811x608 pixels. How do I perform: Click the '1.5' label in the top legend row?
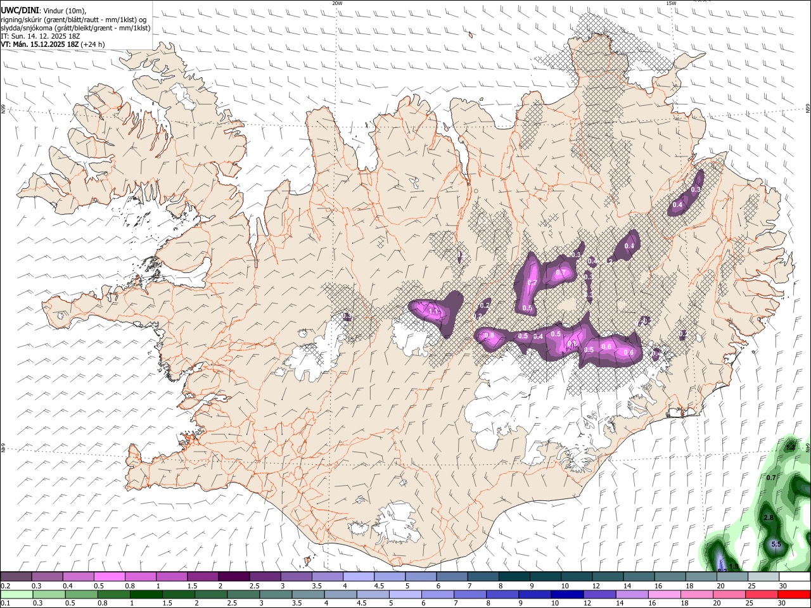[x=193, y=586]
